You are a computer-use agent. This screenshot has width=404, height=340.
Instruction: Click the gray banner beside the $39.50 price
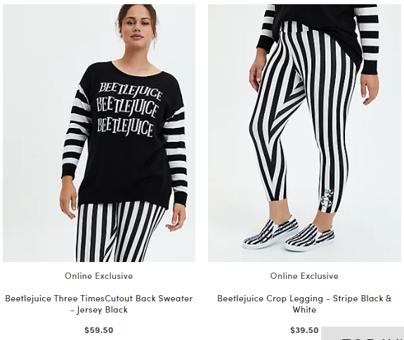[x=363, y=333]
